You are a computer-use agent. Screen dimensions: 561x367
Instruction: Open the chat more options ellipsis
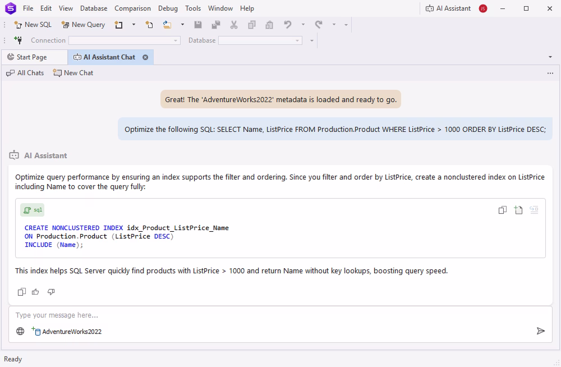(550, 73)
